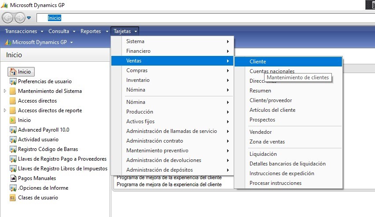Image resolution: width=375 pixels, height=217 pixels.
Task: Click the Accesos directos de reporte folder icon
Action: 13,110
